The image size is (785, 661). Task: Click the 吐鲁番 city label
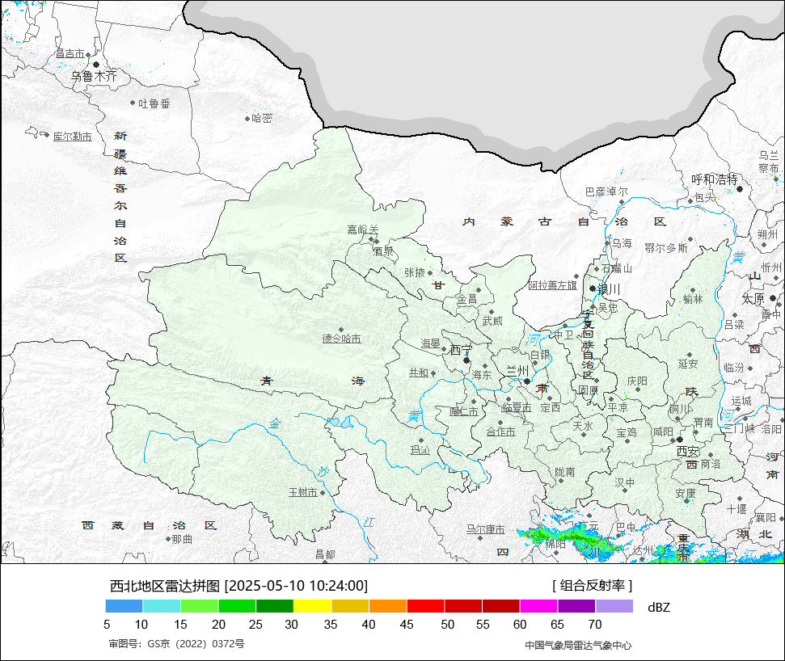coord(154,103)
